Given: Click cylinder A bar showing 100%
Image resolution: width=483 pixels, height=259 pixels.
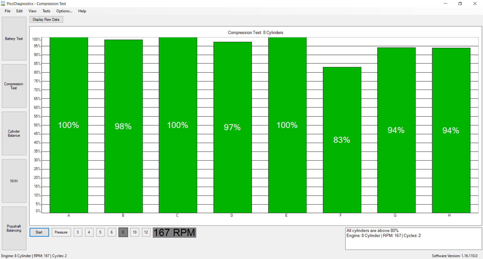Looking at the screenshot, I should pos(69,125).
